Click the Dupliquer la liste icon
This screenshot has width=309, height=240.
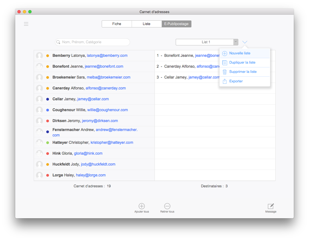tap(225, 63)
